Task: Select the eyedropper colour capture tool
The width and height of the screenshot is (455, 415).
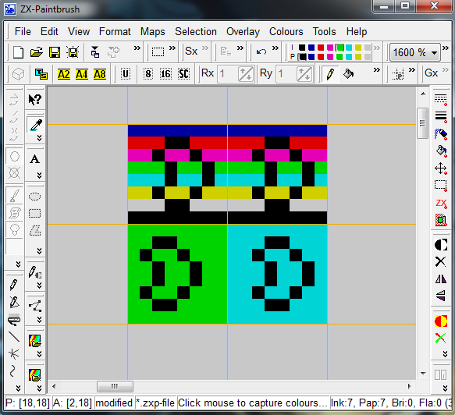Action: point(35,126)
